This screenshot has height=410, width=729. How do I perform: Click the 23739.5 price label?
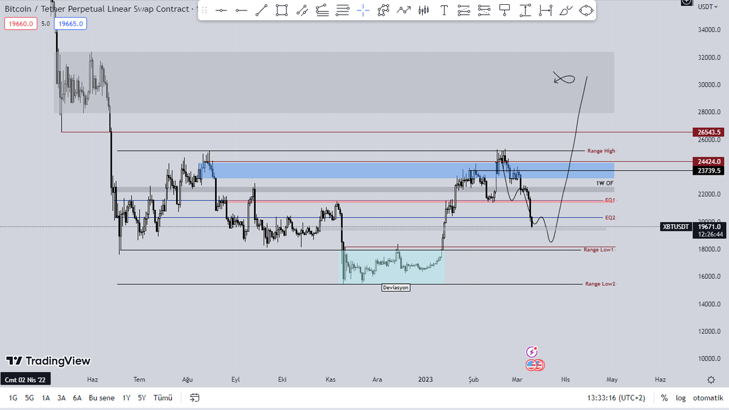point(710,171)
